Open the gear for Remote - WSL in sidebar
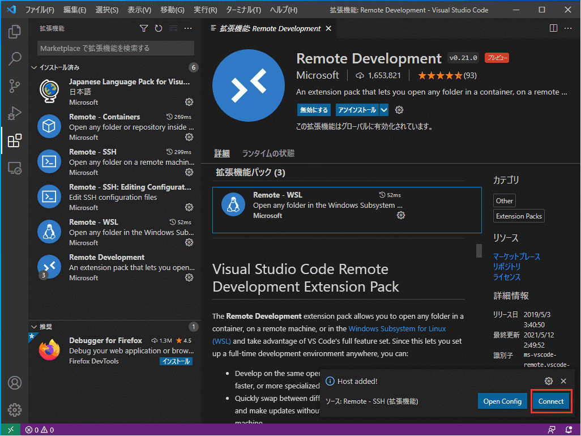This screenshot has height=436, width=581. 189,242
